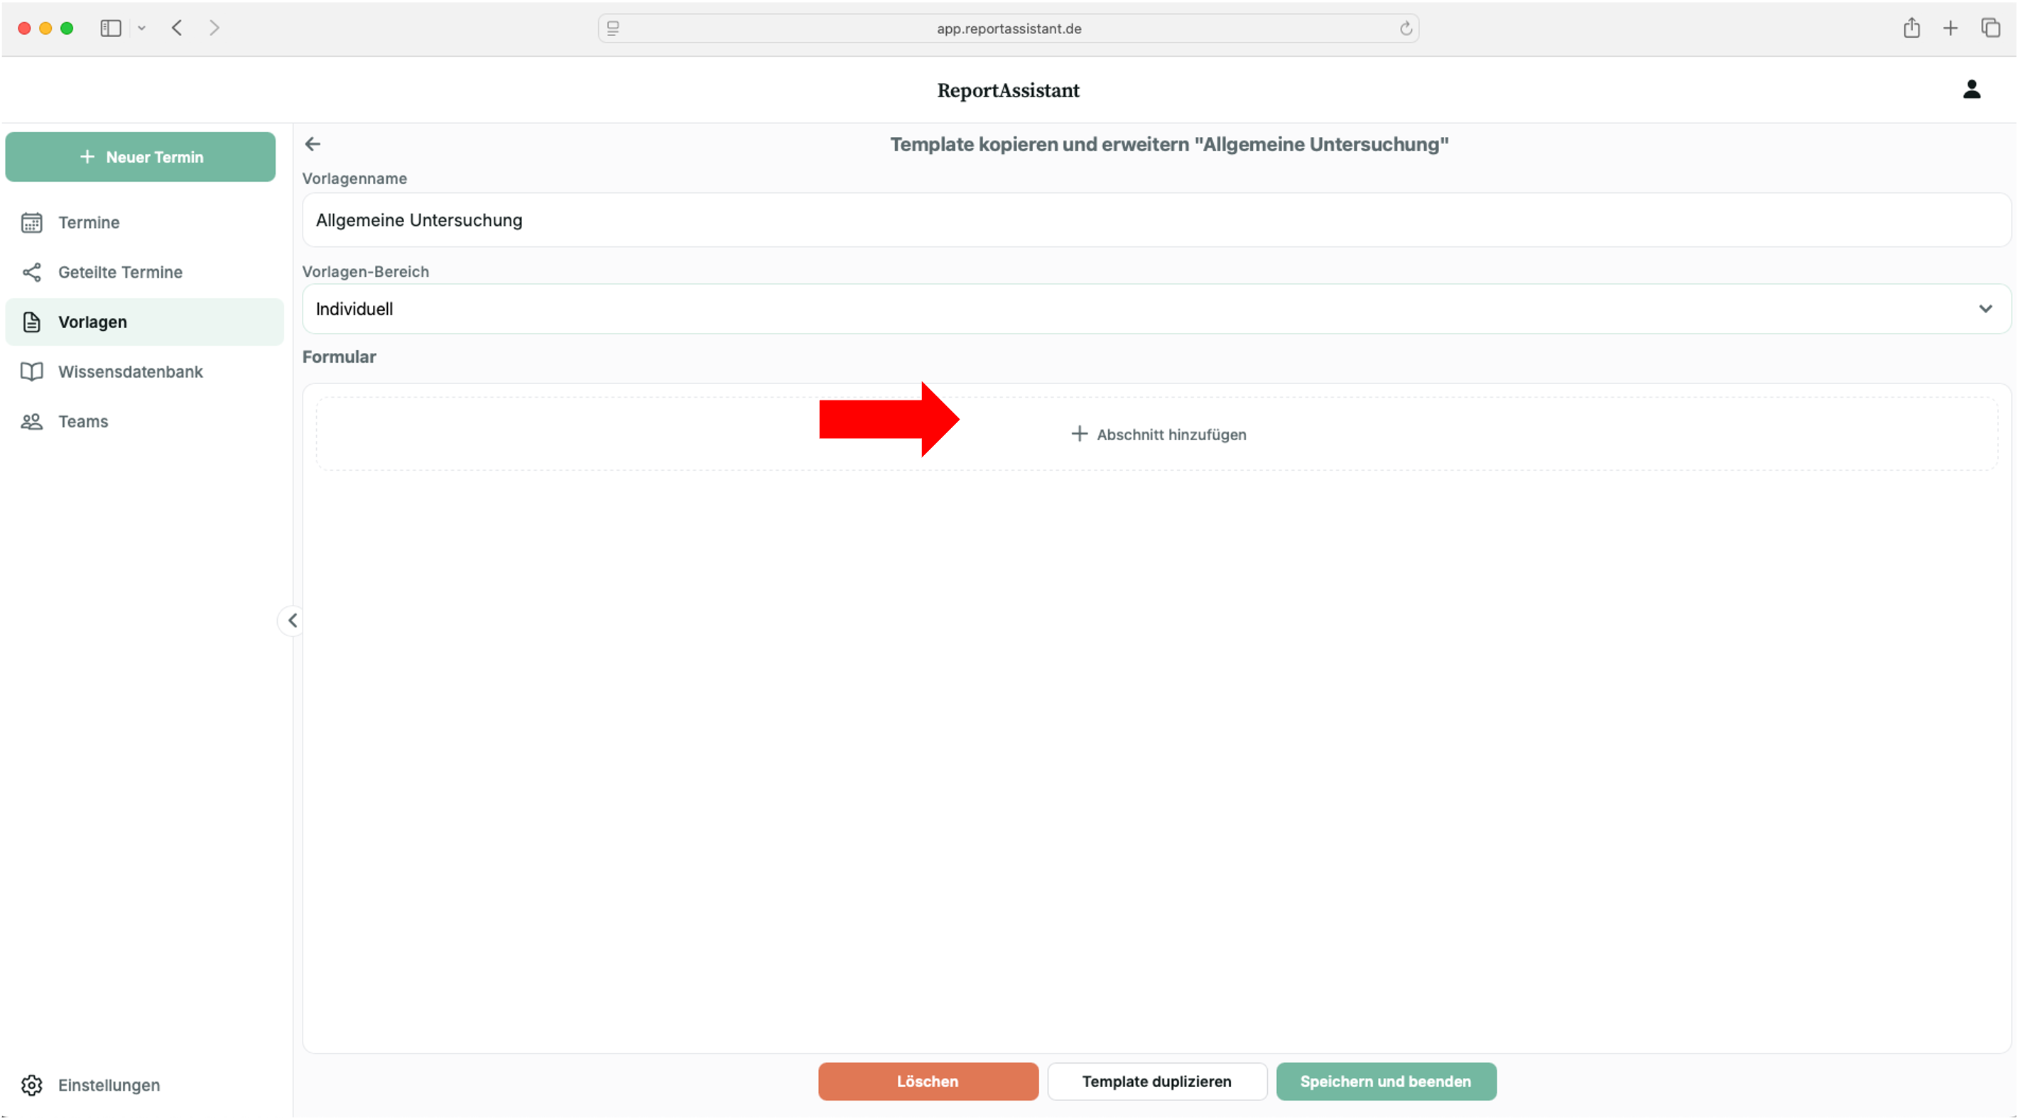Click the Vorlagenname input field
Image resolution: width=2018 pixels, height=1119 pixels.
(x=1156, y=220)
